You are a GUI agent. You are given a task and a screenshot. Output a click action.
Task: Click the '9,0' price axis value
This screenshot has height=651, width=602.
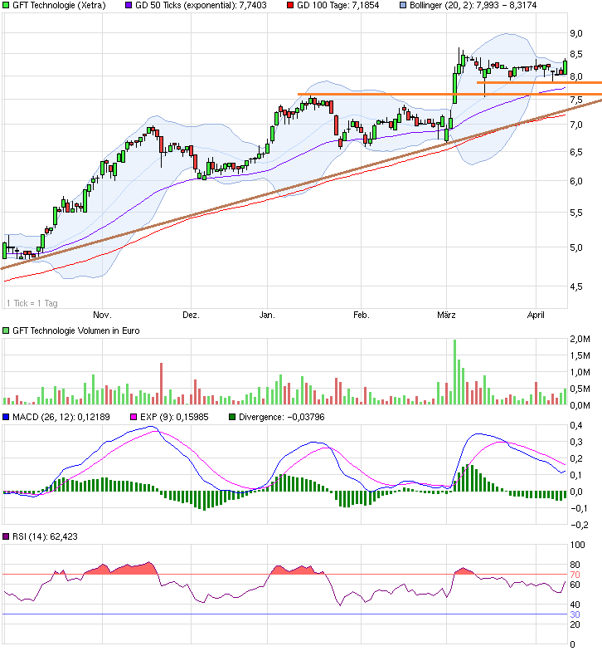(576, 33)
